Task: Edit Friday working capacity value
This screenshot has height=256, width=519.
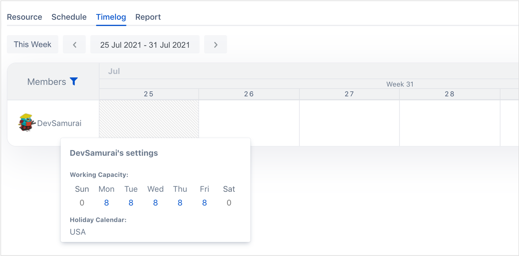Action: [x=204, y=203]
